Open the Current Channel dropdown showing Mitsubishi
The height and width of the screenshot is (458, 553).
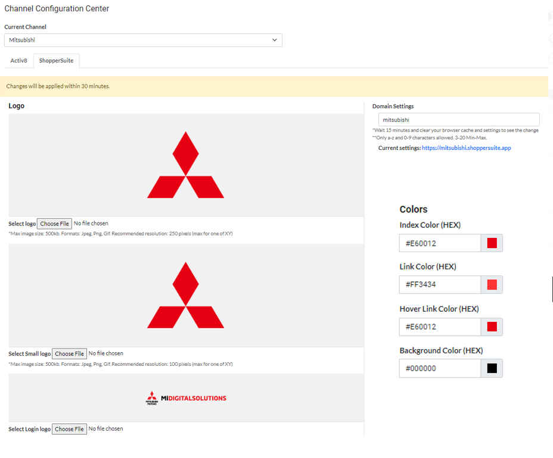[x=143, y=40]
